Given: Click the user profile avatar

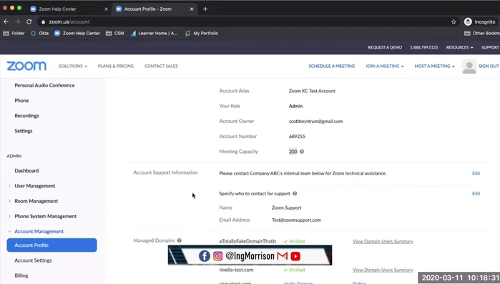Looking at the screenshot, I should click(x=469, y=67).
